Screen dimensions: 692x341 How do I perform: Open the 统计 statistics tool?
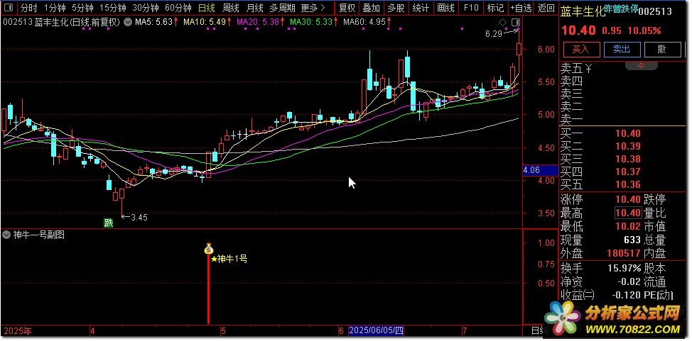tap(421, 8)
